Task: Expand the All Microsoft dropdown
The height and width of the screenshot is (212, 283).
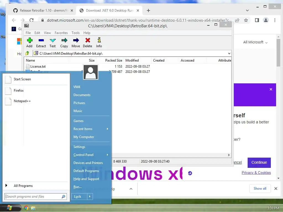Action: point(255,42)
